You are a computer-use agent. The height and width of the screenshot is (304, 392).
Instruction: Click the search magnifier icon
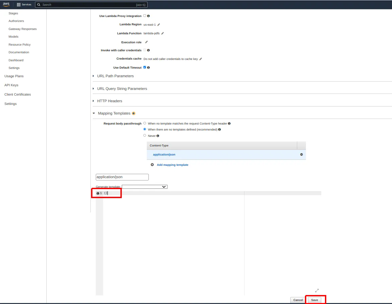coord(39,4)
